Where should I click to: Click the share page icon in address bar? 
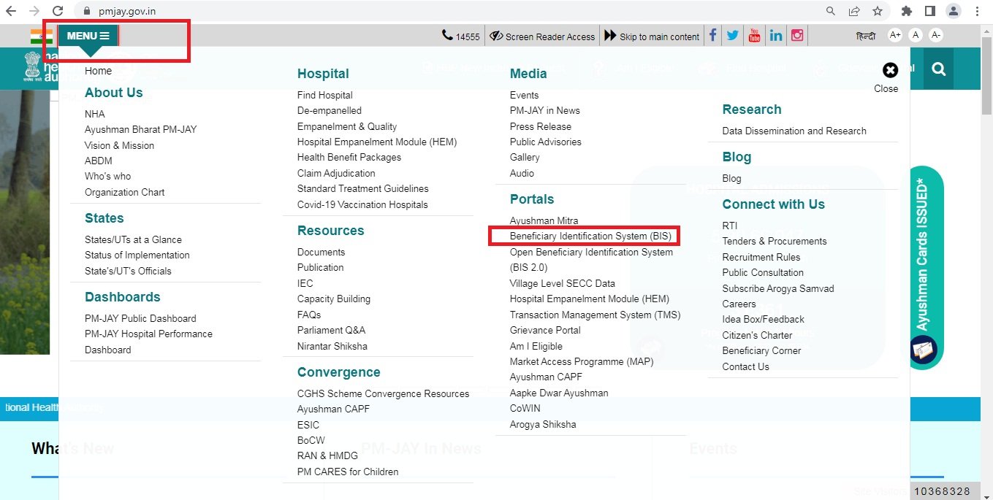(854, 11)
